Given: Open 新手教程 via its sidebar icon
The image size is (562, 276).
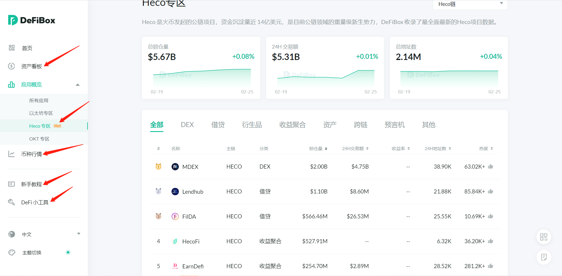Looking at the screenshot, I should coord(11,184).
